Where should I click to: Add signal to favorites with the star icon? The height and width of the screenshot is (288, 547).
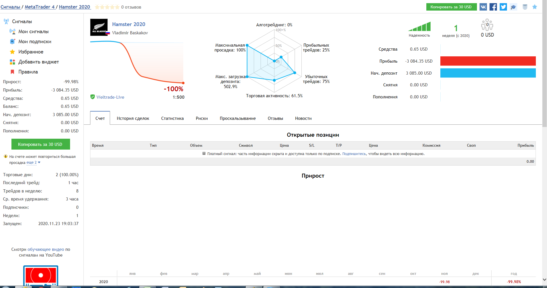(x=535, y=7)
